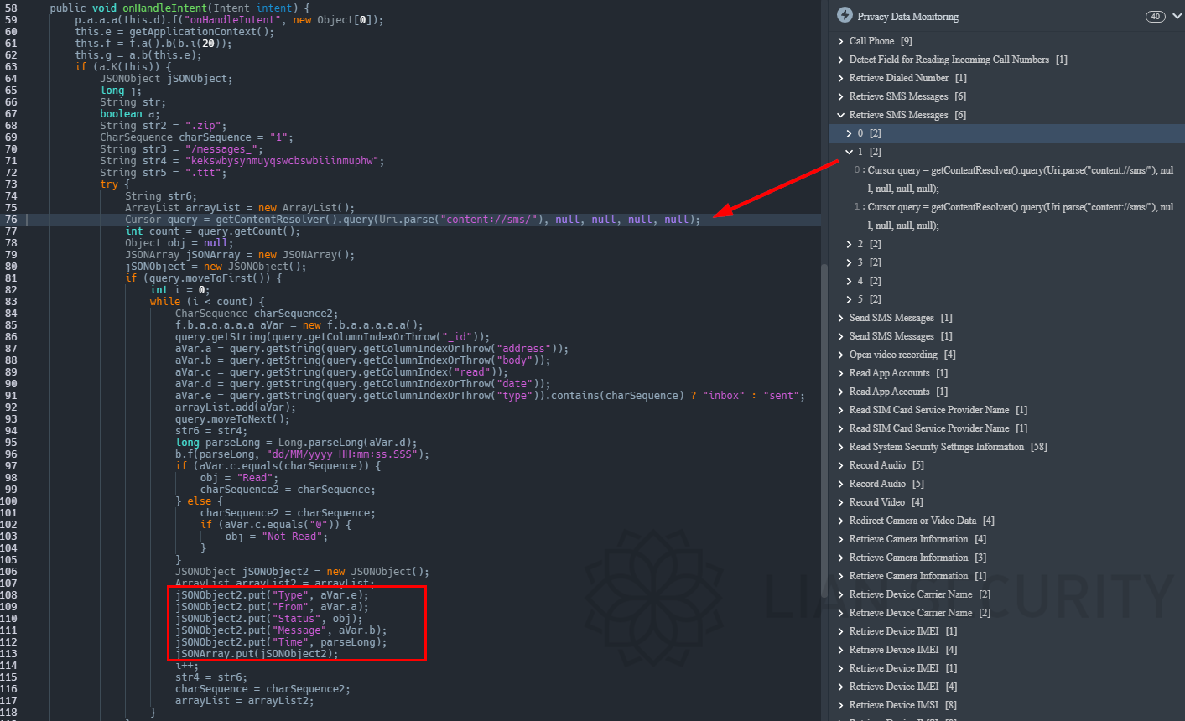Click jSONObject2.put("Type", aVar.e) line

272,595
